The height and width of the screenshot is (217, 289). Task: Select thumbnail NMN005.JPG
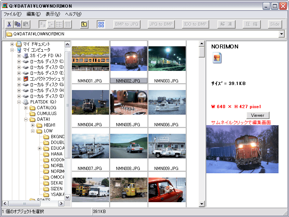pyautogui.click(x=129, y=102)
